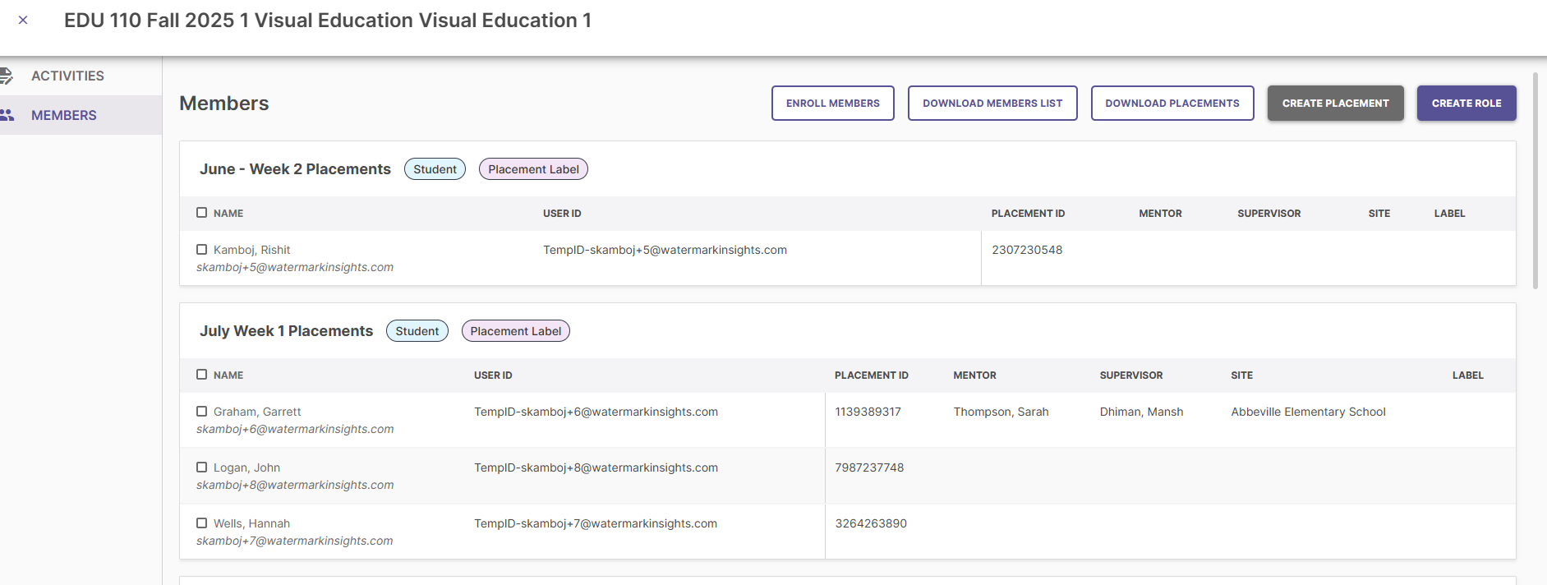The height and width of the screenshot is (585, 1547).
Task: Click SITE header in July table
Action: (x=1241, y=375)
